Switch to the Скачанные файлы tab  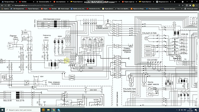(x=43, y=2)
